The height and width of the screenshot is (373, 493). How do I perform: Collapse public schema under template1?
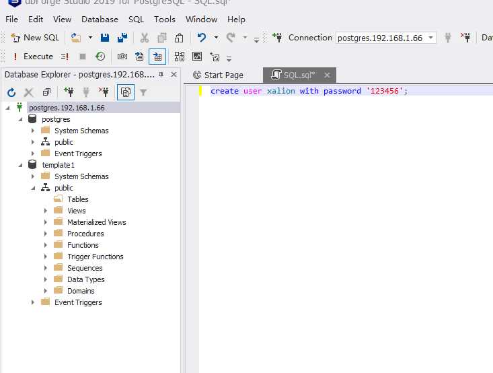pos(33,189)
